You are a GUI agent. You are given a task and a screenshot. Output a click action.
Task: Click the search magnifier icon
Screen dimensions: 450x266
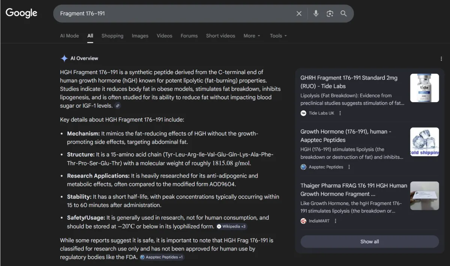343,13
